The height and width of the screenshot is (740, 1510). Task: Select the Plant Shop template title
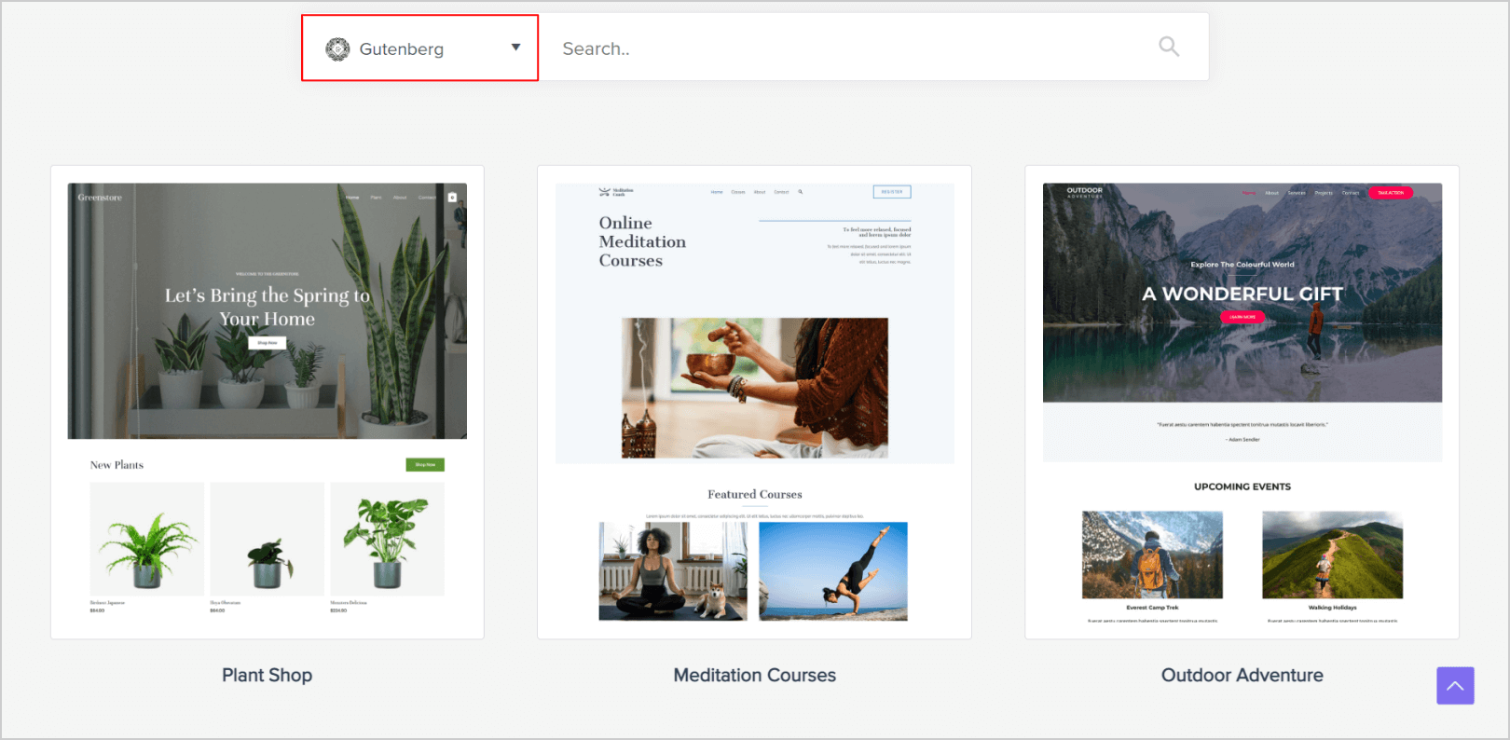coord(268,675)
